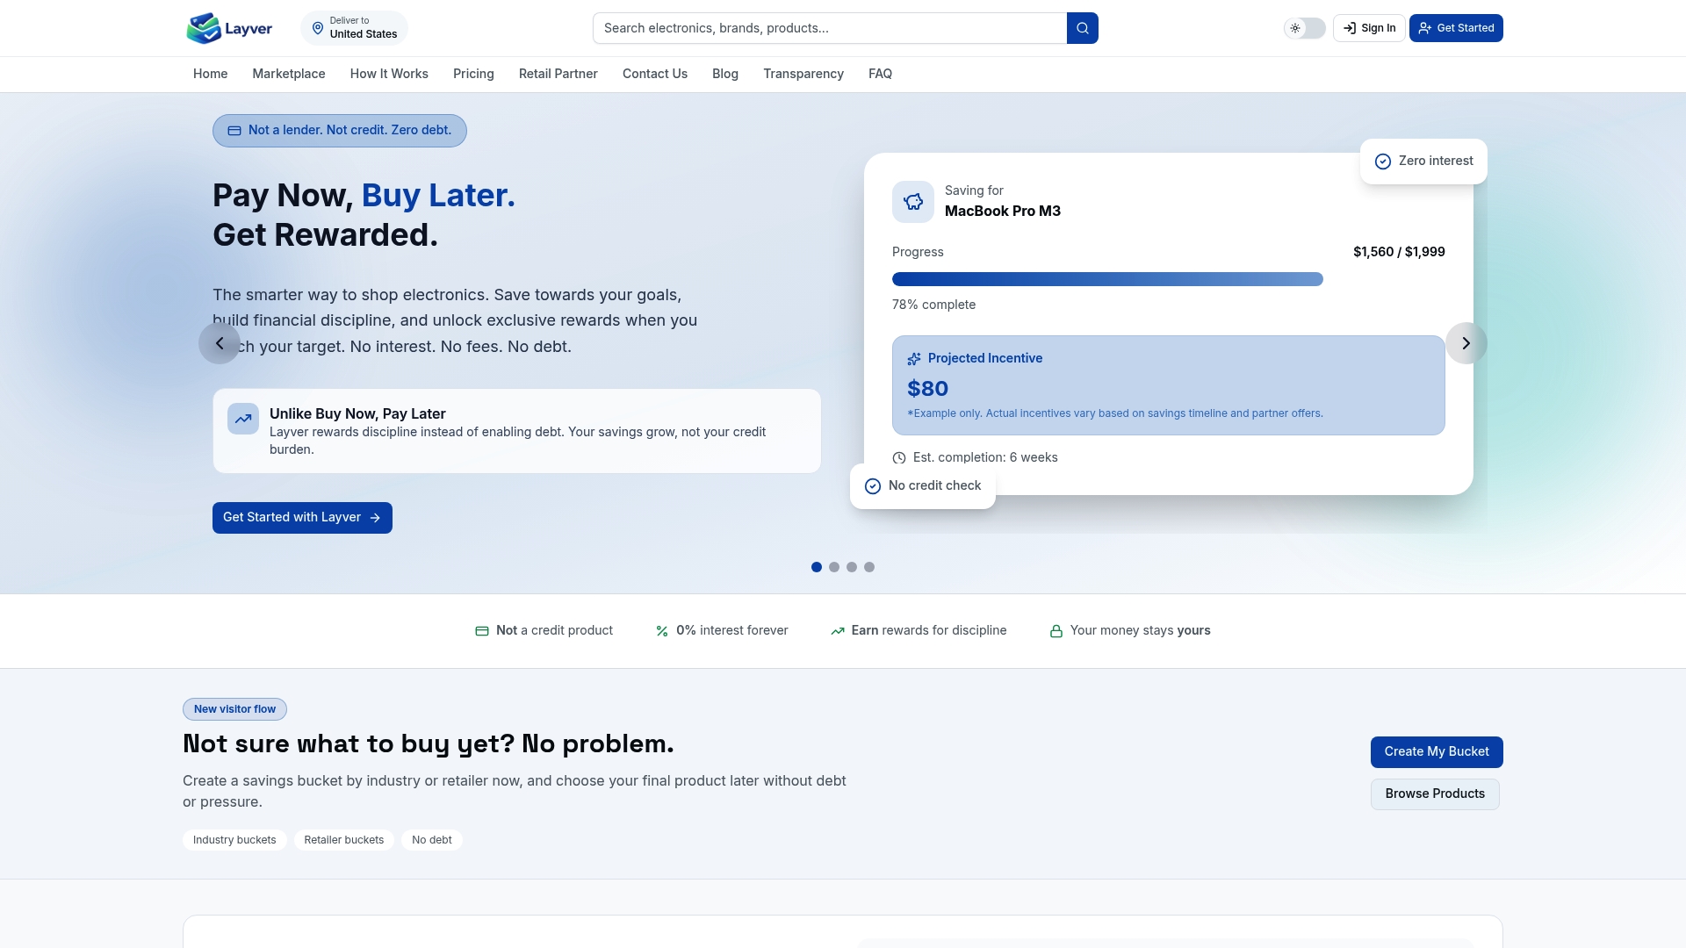1686x948 pixels.
Task: Select the third carousel dot
Action: [x=852, y=567]
